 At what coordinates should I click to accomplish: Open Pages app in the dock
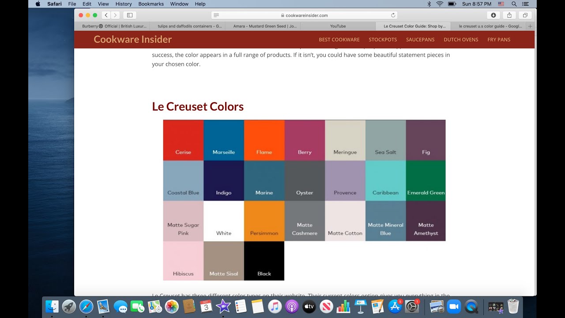[x=377, y=306]
